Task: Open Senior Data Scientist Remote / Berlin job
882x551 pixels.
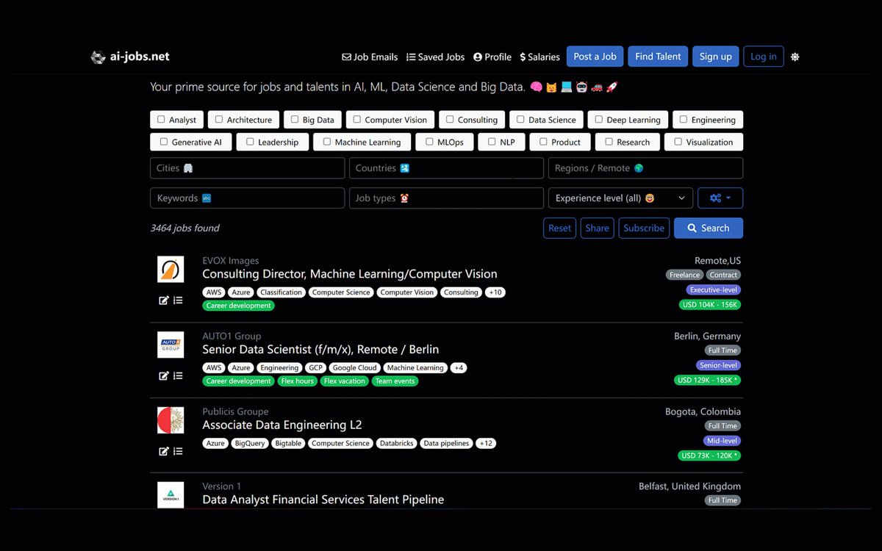Action: (320, 350)
